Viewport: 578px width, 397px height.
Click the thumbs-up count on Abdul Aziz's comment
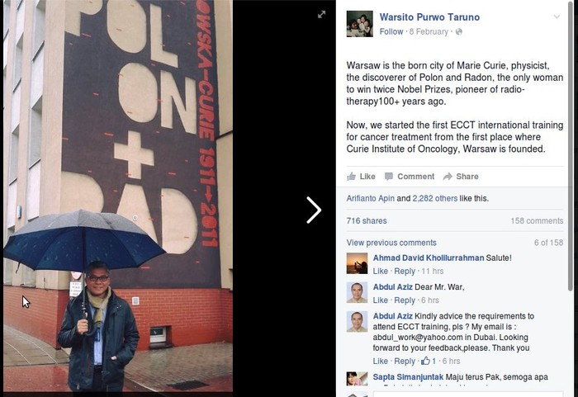click(429, 362)
